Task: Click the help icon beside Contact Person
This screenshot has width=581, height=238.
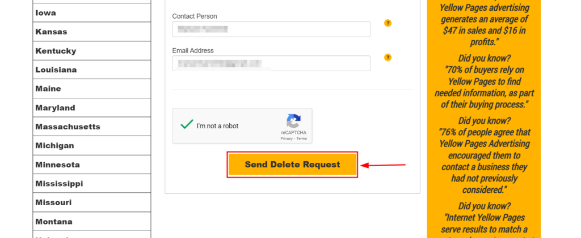Action: [x=388, y=23]
